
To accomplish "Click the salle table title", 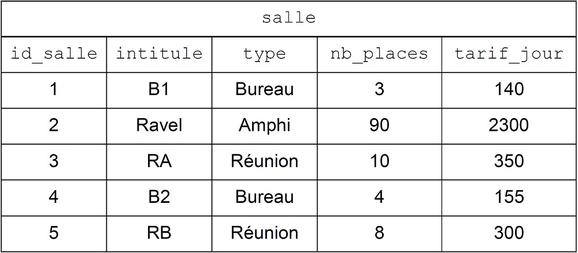I will (288, 18).
